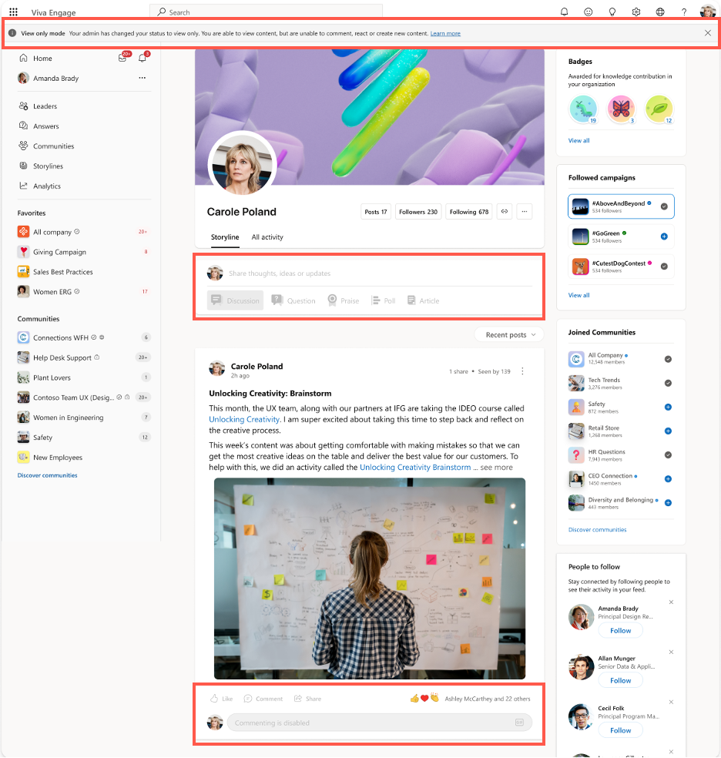Join the Retail Store community plus button

click(x=668, y=431)
